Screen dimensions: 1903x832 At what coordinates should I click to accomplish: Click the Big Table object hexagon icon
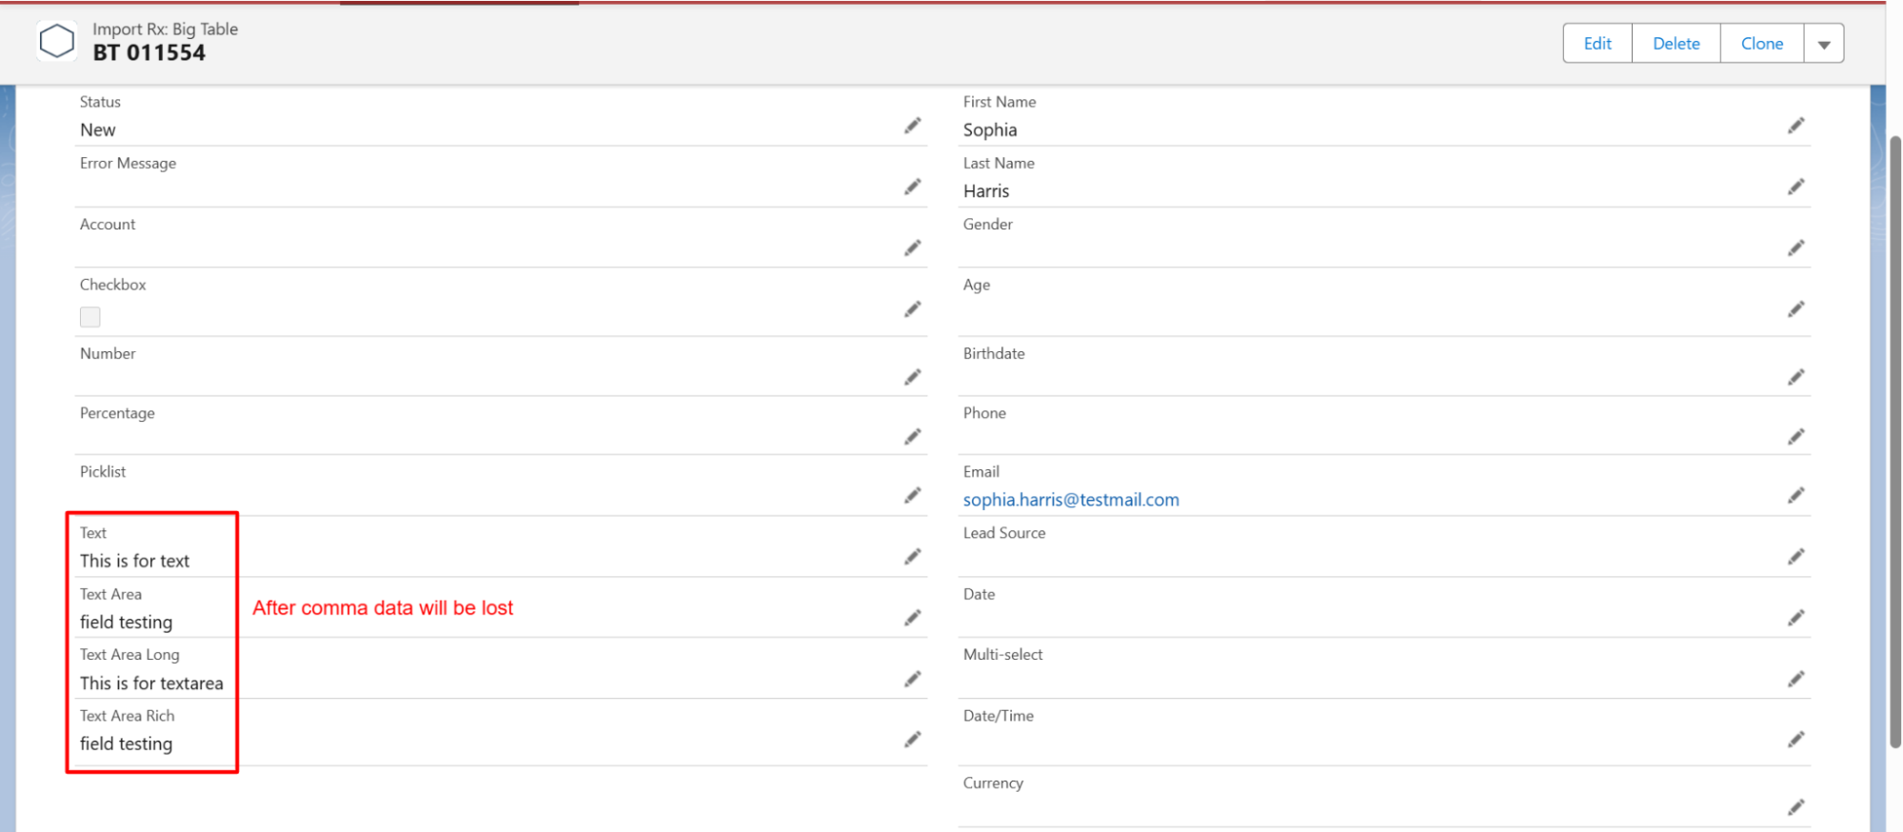(56, 42)
